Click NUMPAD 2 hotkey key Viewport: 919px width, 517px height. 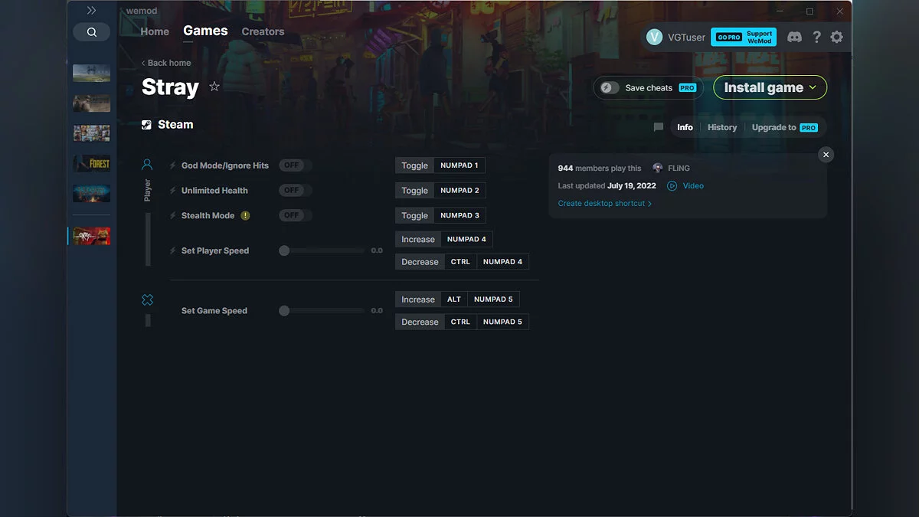pyautogui.click(x=459, y=190)
